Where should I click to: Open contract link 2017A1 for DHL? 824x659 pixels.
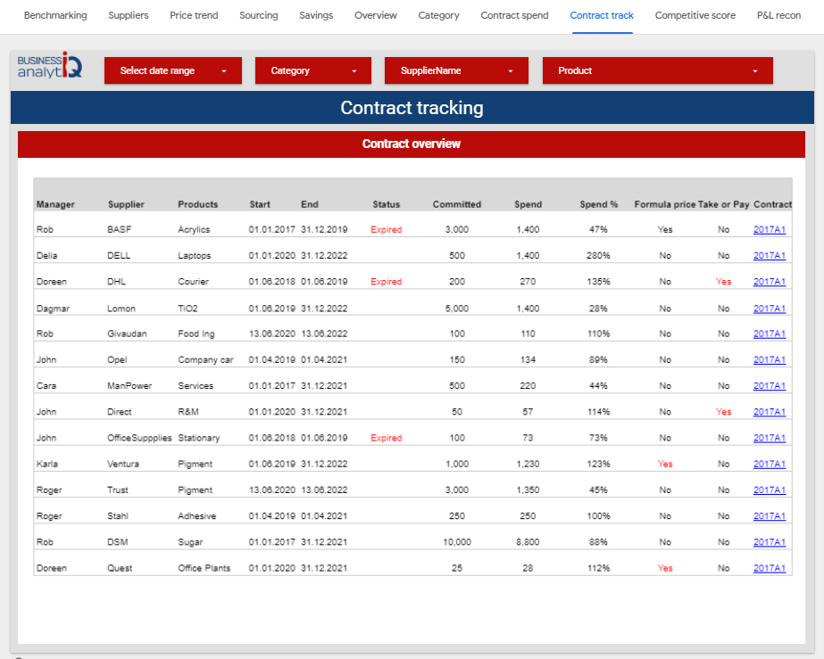pos(770,282)
